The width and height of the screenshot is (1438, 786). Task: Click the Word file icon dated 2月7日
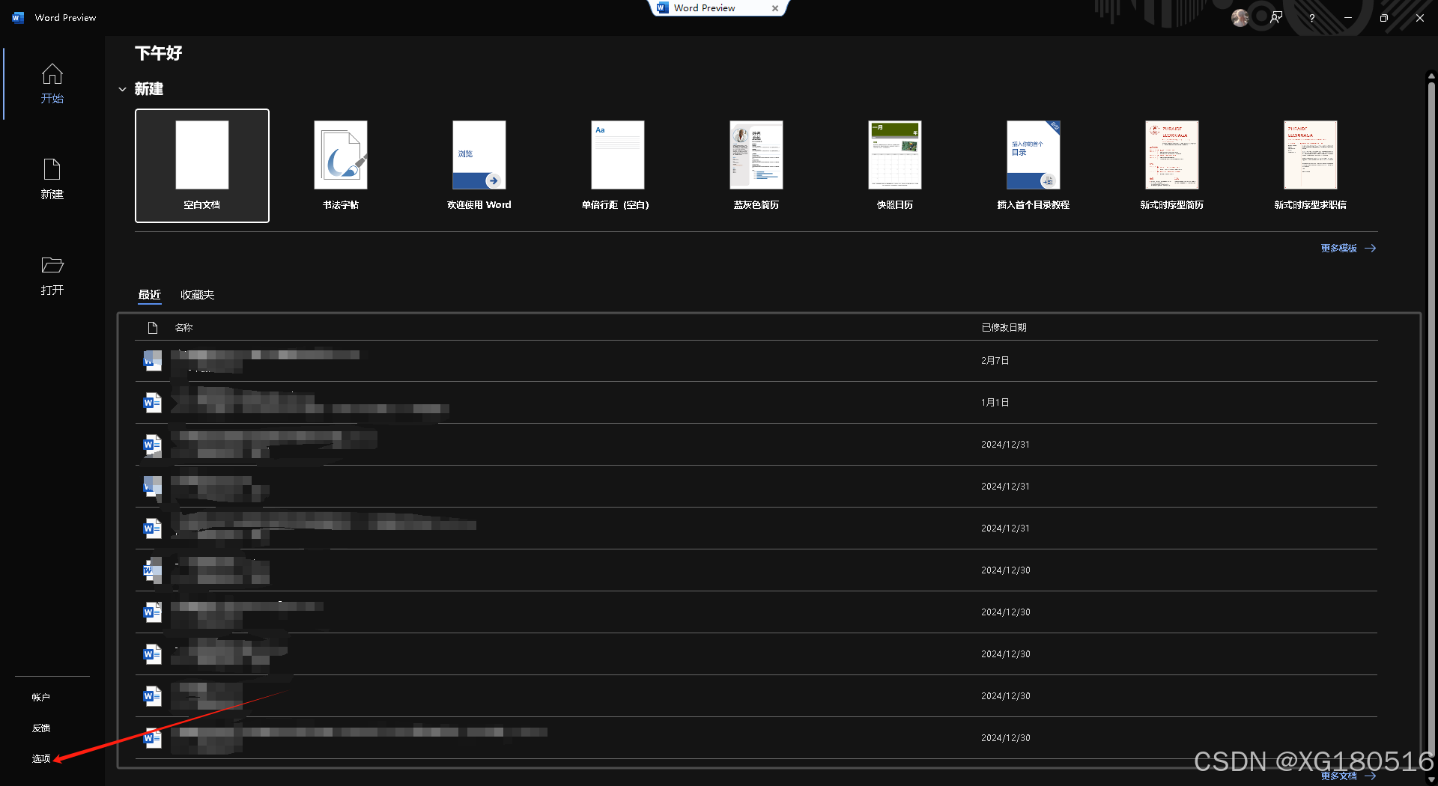coord(152,361)
